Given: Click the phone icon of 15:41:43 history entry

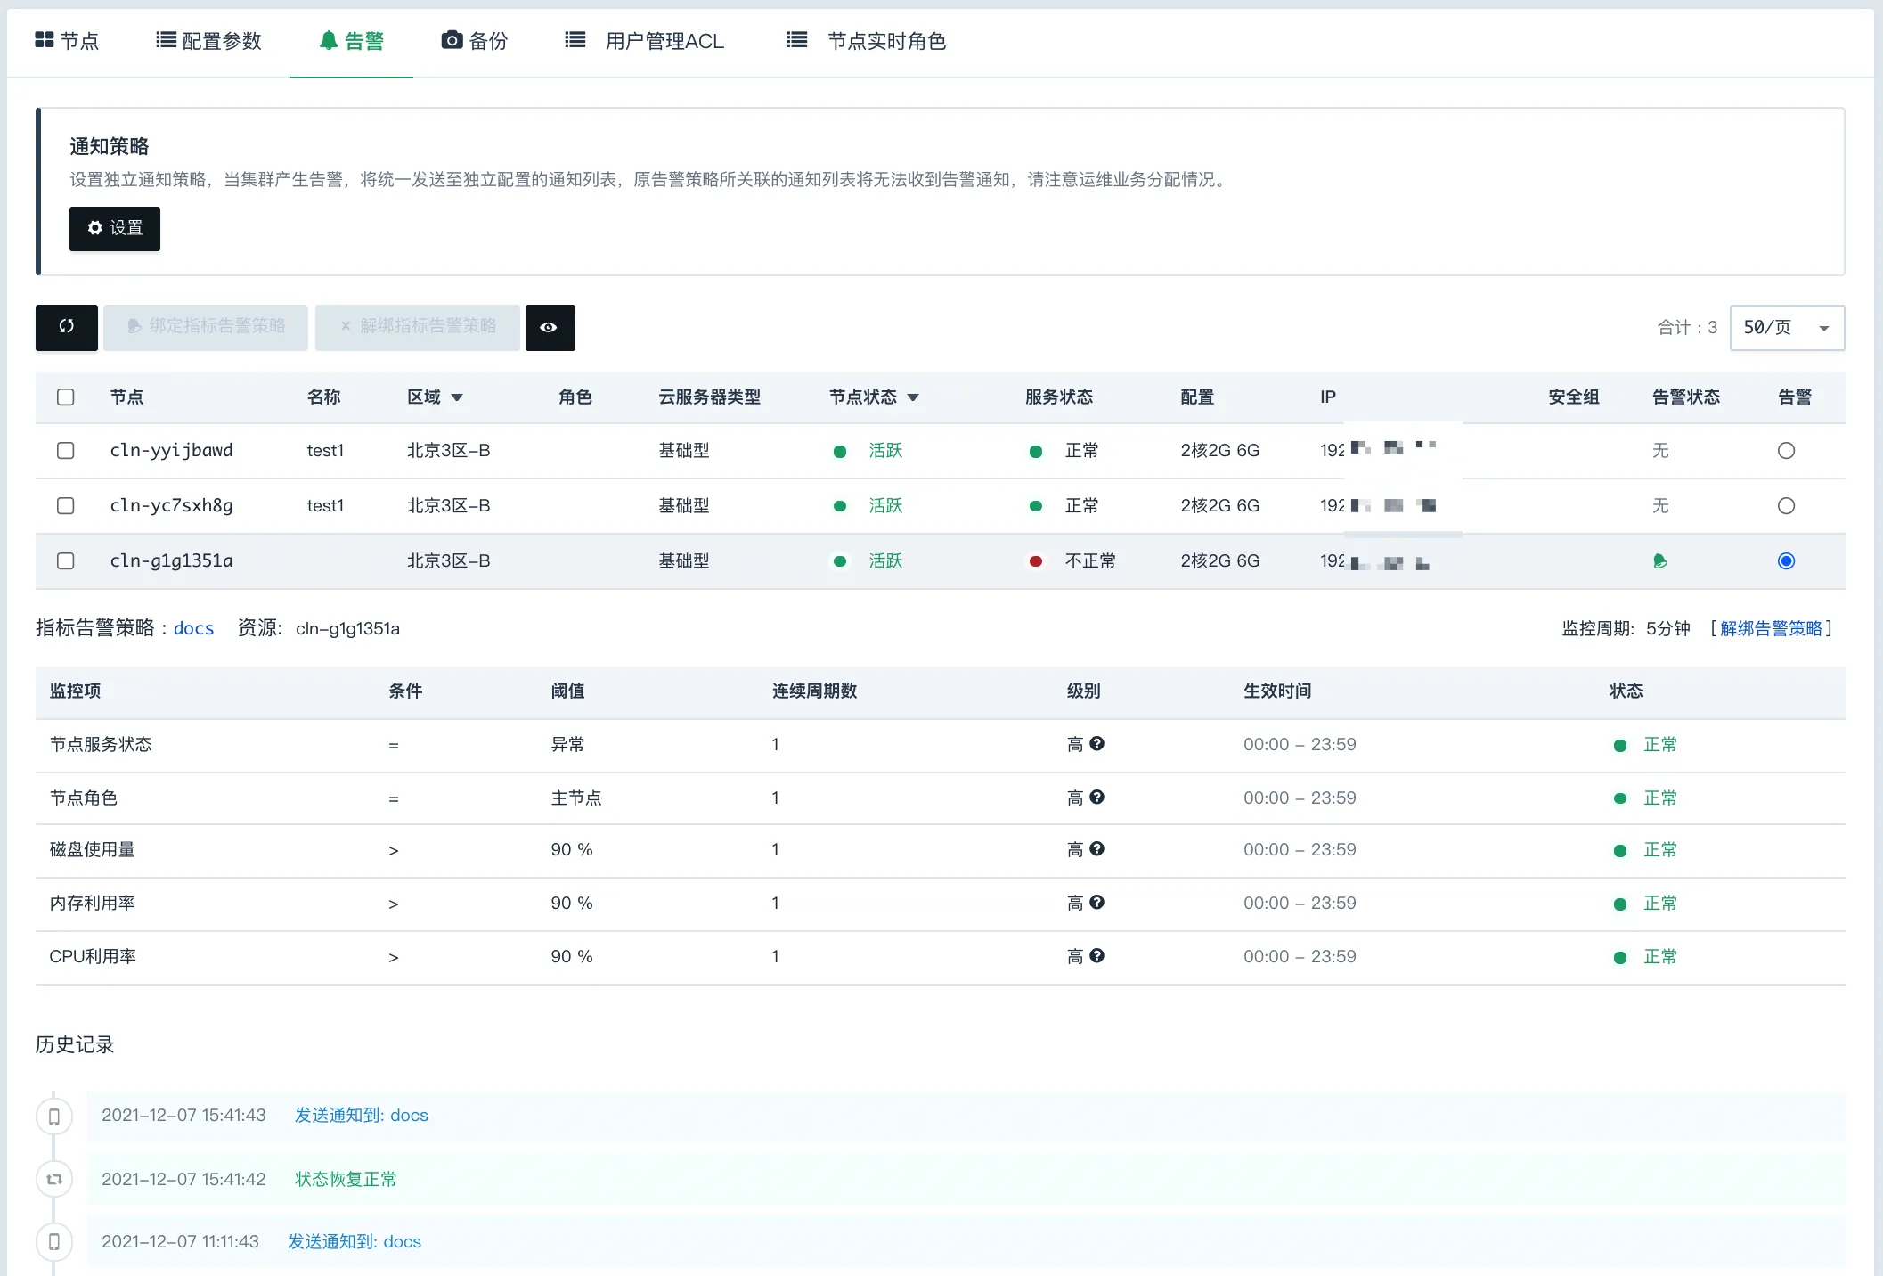Looking at the screenshot, I should pos(54,1116).
